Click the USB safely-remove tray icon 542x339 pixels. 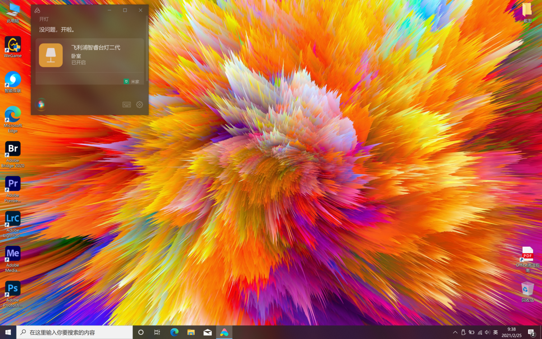point(463,332)
